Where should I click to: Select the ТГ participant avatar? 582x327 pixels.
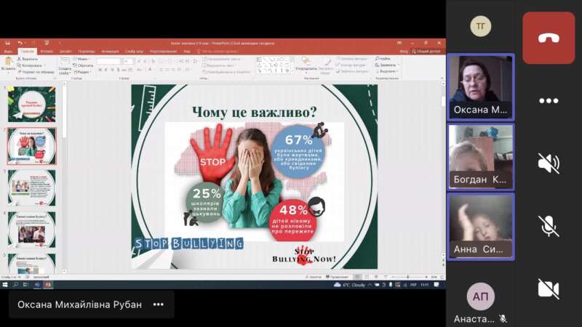pyautogui.click(x=480, y=26)
